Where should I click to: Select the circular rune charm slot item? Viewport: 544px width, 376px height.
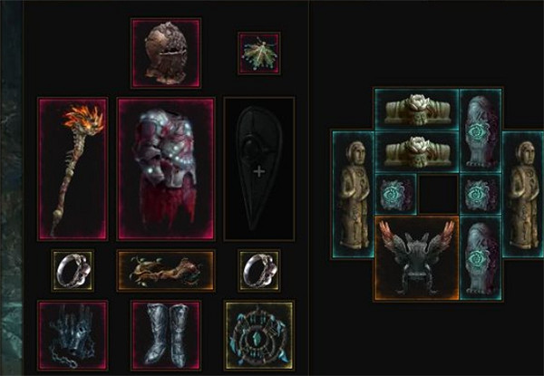coord(259,335)
